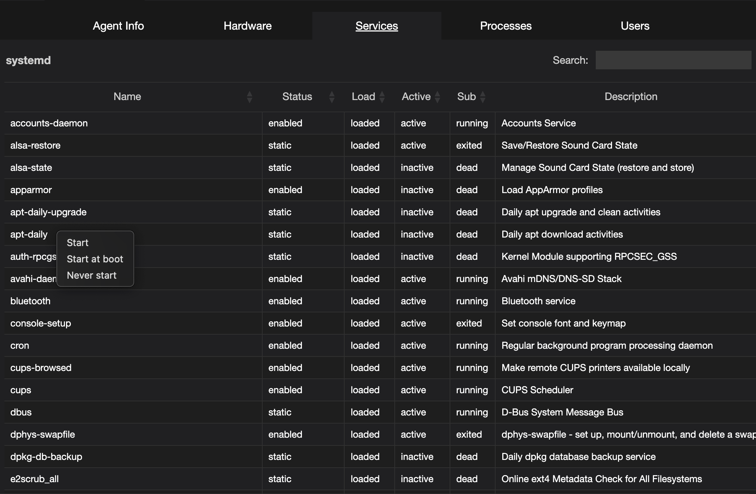Select the cron service name

click(20, 345)
